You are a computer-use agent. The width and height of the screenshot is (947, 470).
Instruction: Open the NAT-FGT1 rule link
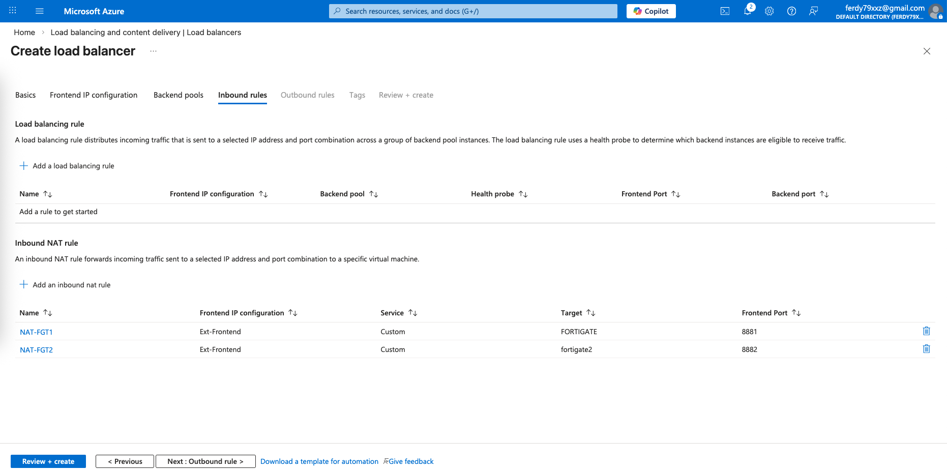click(x=36, y=332)
